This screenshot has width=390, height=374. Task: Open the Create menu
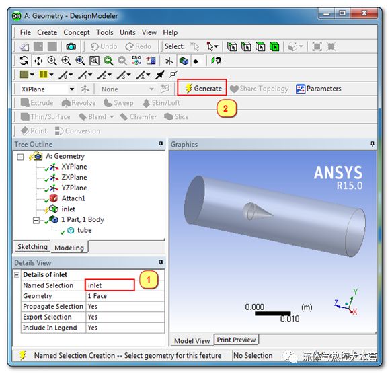[47, 32]
